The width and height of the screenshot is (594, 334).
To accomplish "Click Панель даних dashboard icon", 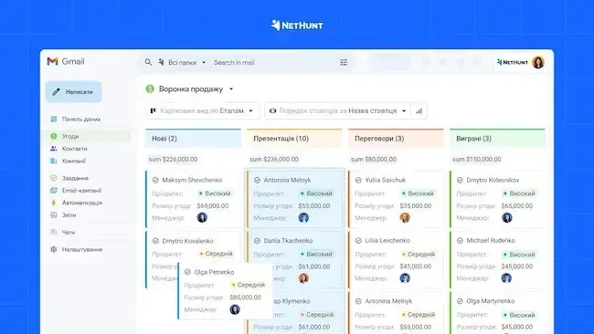I will click(x=54, y=120).
